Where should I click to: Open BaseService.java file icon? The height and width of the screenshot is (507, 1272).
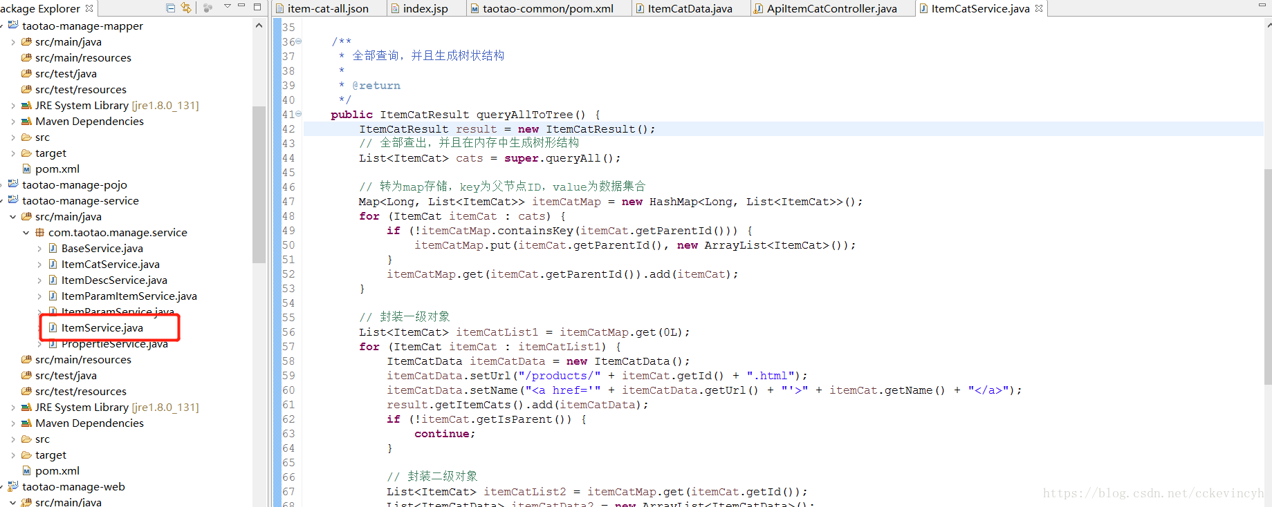pos(53,248)
